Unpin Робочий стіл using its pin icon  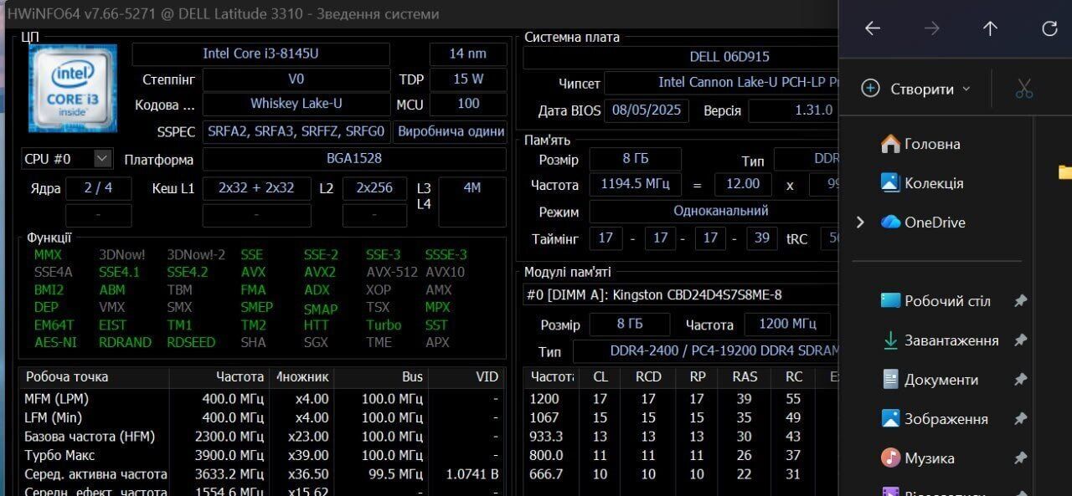[x=1020, y=301]
